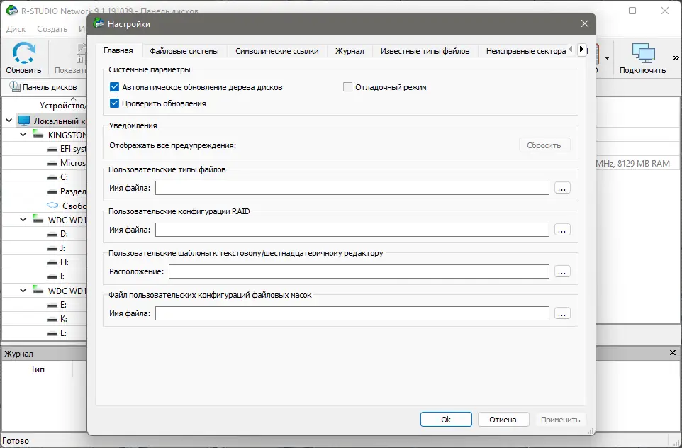Click the RAID configurations file name field
Viewport: 682px width, 448px height.
(352, 230)
